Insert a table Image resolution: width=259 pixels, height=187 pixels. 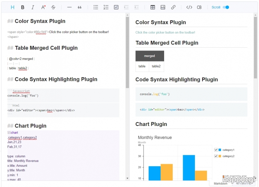(x=153, y=7)
